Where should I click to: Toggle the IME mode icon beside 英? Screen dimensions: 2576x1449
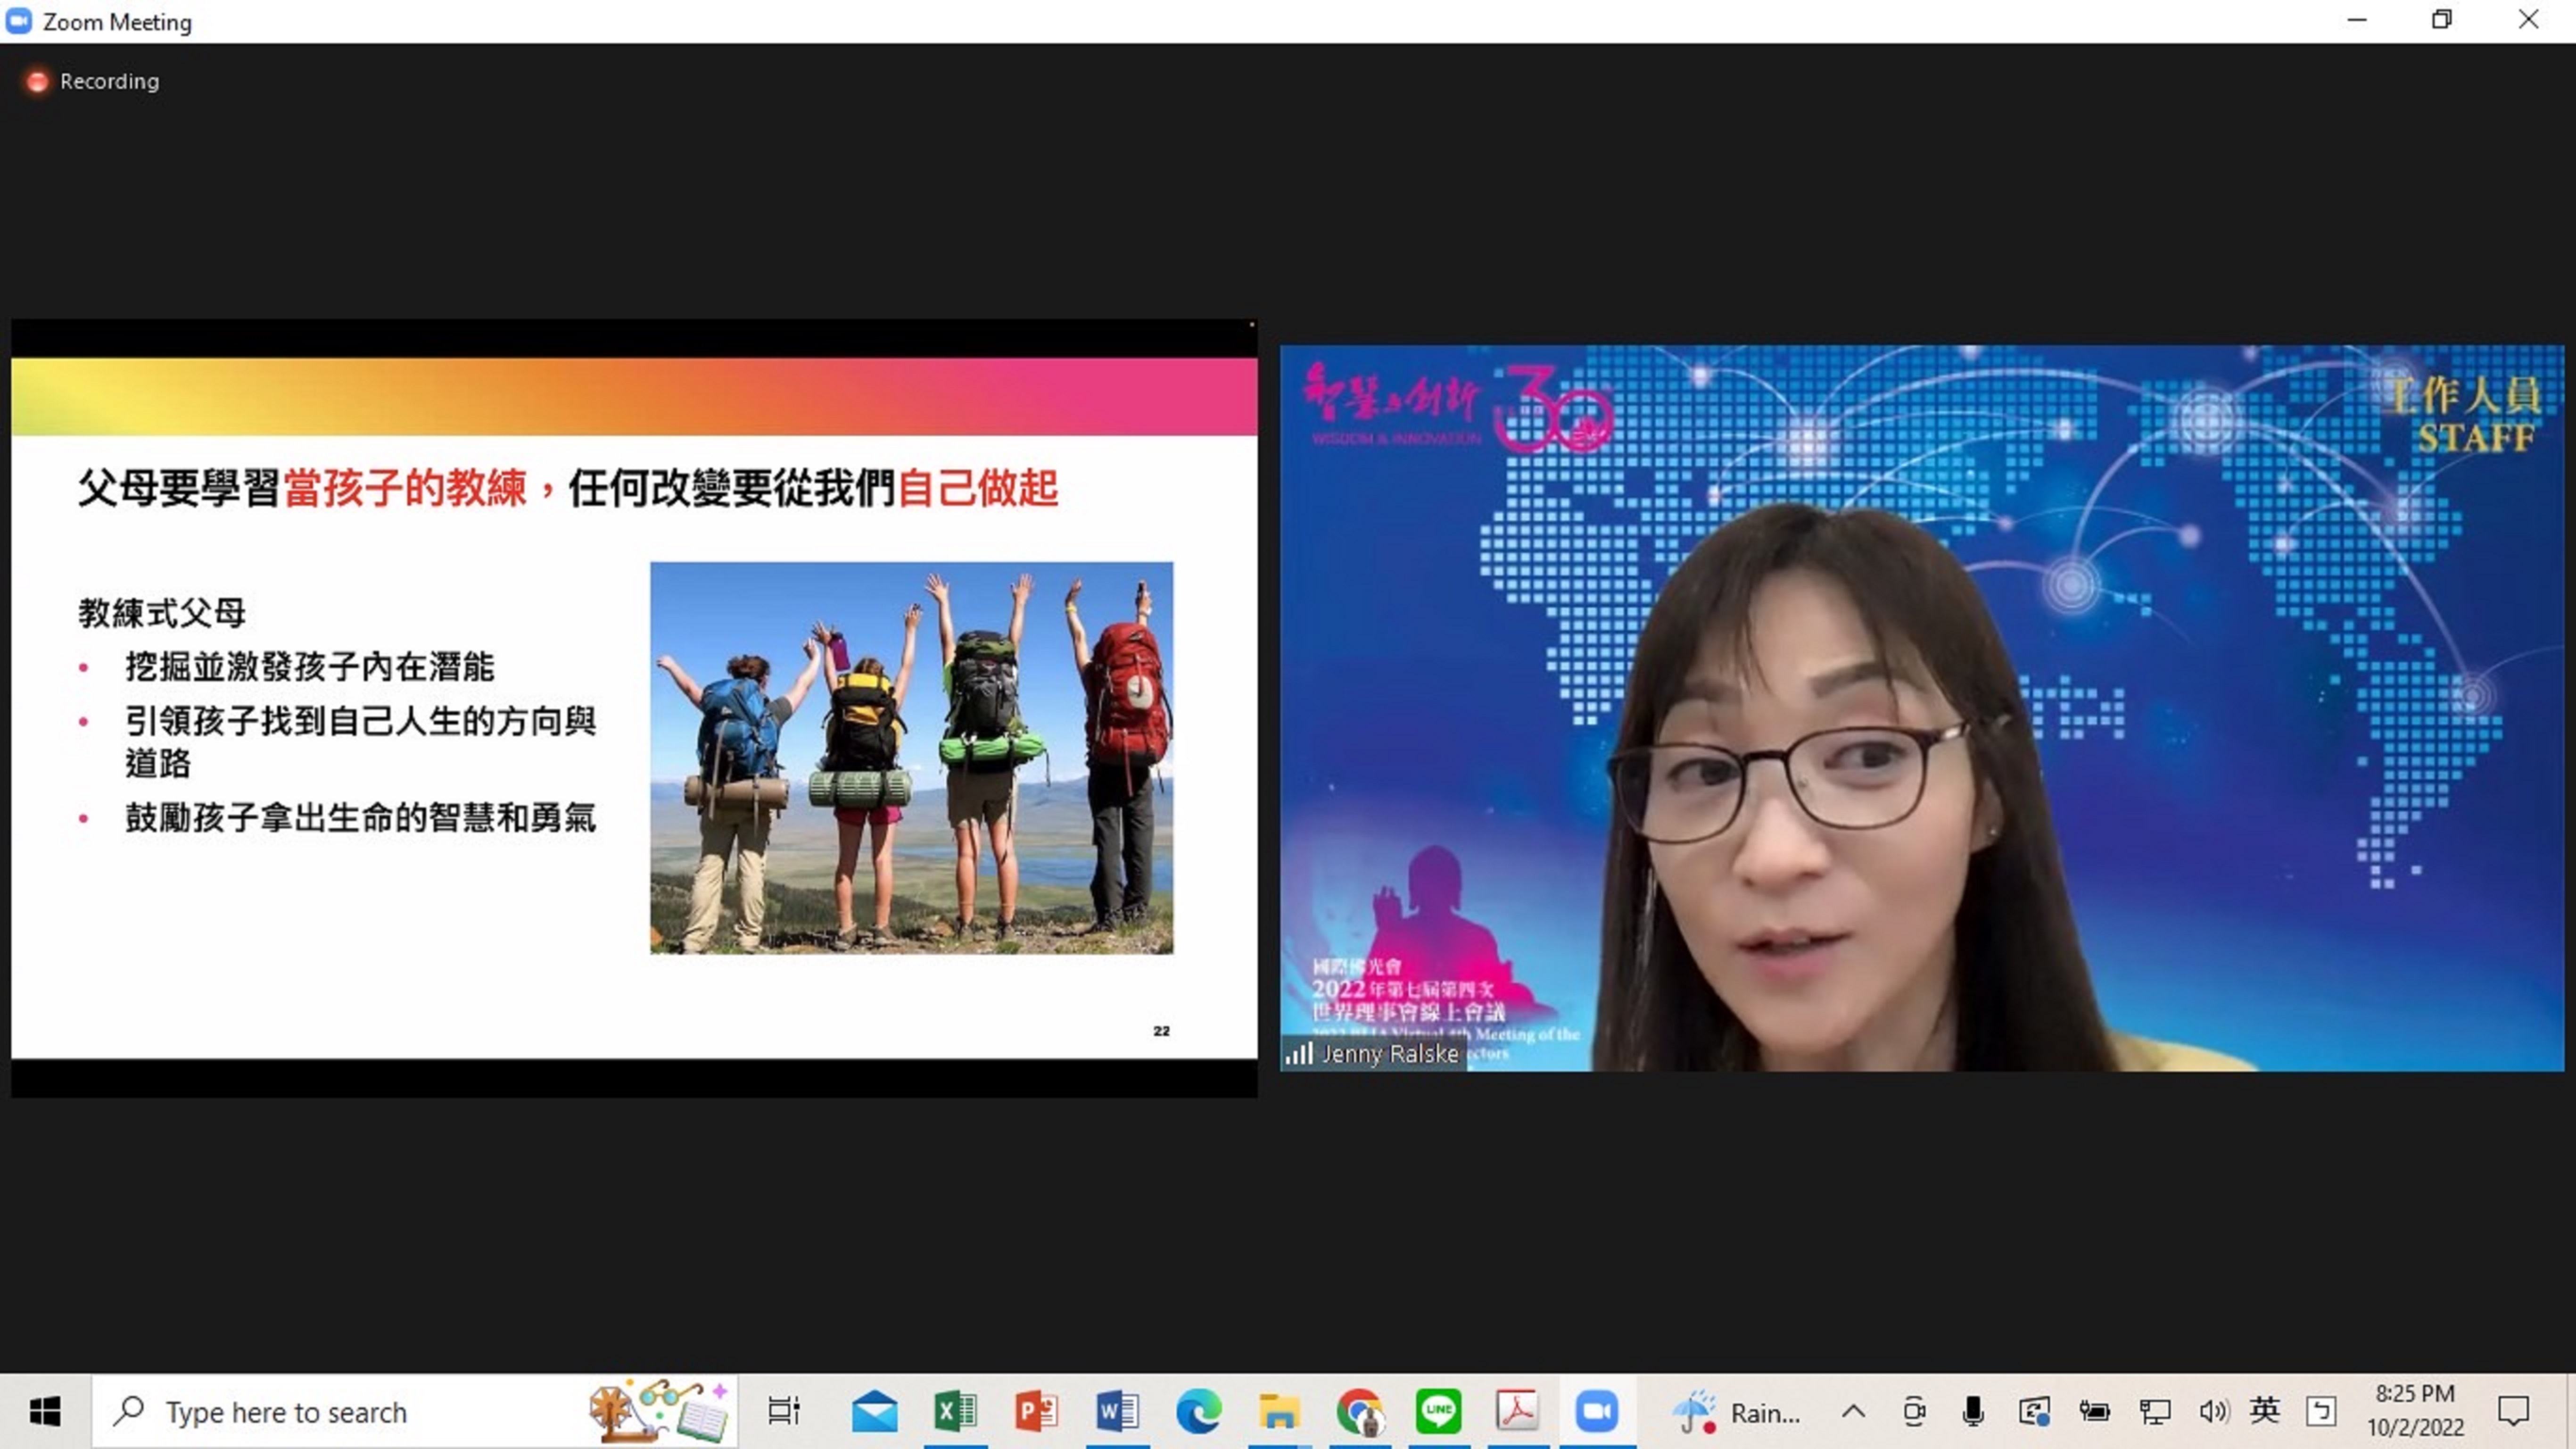pyautogui.click(x=2321, y=1412)
